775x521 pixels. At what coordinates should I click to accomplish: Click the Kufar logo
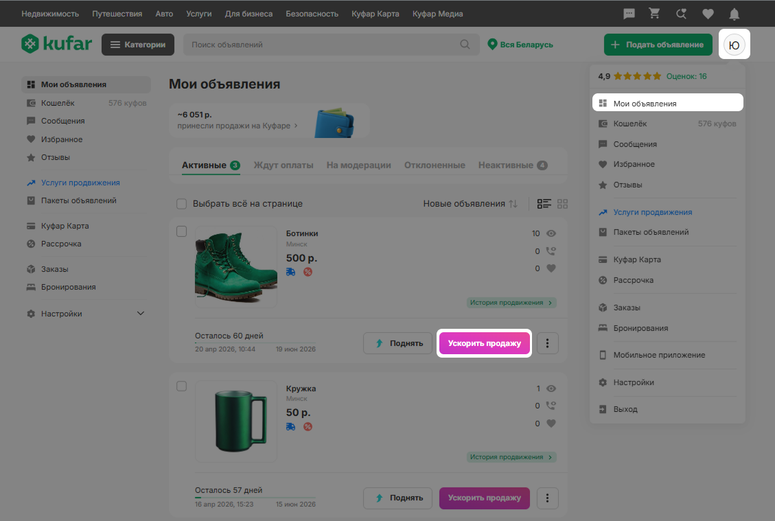[56, 44]
